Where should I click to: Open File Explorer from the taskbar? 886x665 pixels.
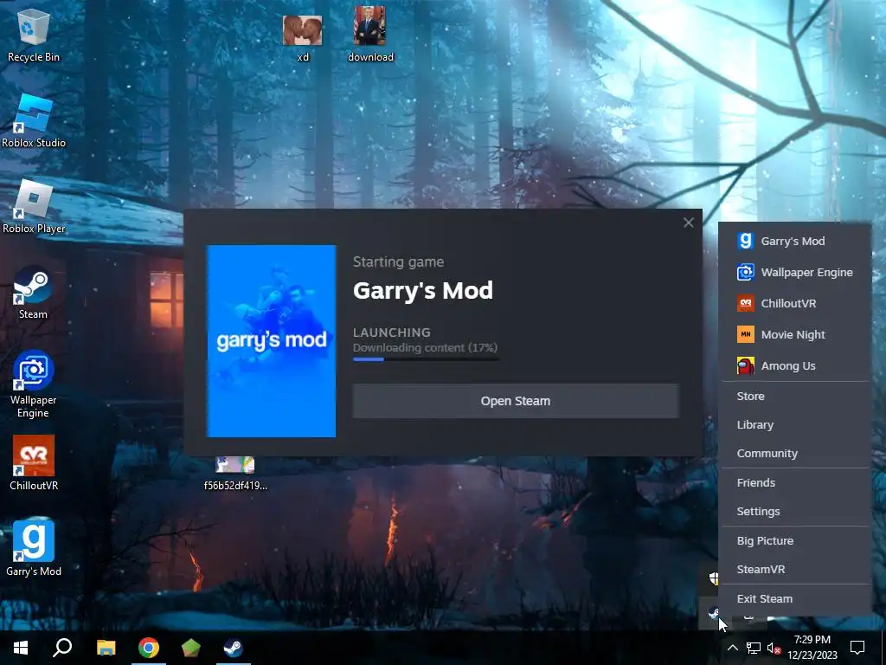(106, 648)
